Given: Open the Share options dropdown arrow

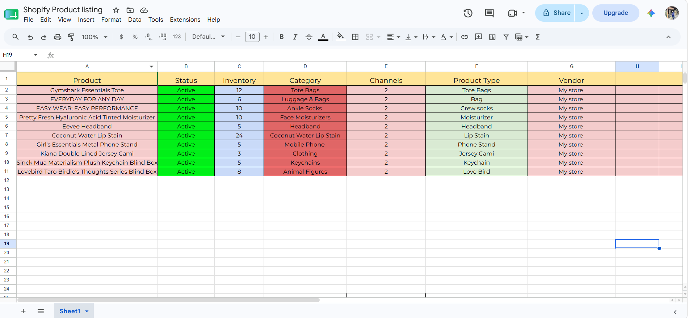Looking at the screenshot, I should [581, 13].
